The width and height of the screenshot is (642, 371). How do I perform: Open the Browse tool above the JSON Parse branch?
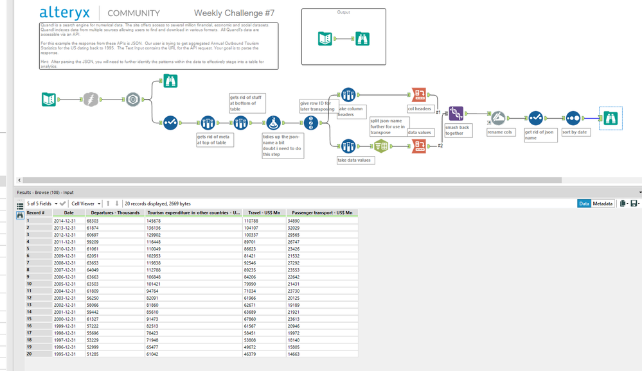coord(170,81)
